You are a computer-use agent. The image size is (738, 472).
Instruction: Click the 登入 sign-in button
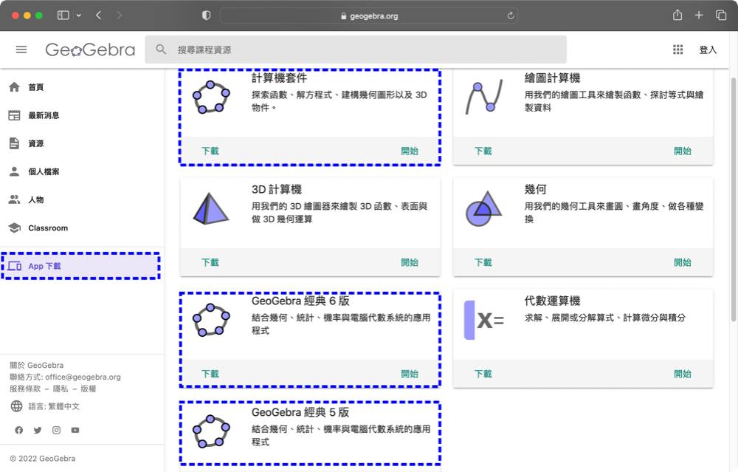coord(708,49)
